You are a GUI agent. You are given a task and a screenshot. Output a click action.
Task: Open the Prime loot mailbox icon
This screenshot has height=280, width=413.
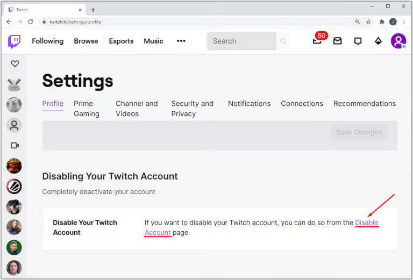[337, 41]
